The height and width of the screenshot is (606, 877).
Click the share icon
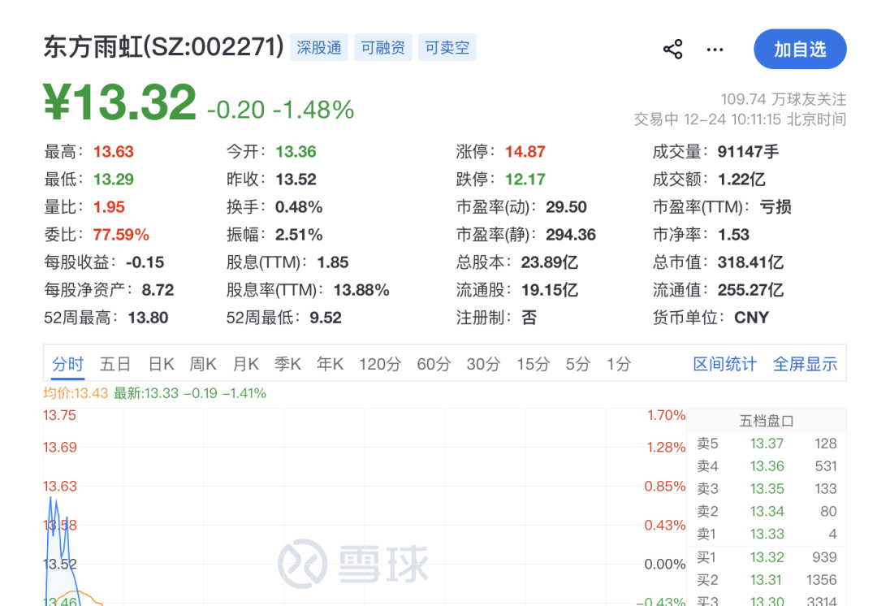click(x=672, y=50)
